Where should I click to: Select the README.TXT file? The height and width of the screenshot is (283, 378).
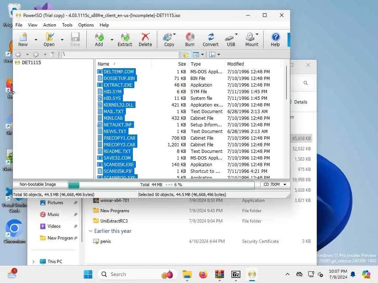pos(117,151)
